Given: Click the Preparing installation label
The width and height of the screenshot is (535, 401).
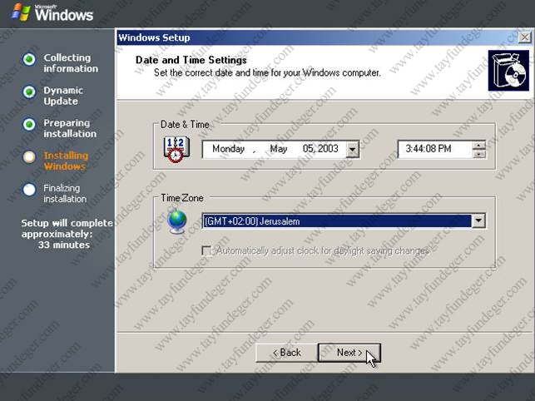Looking at the screenshot, I should 70,128.
